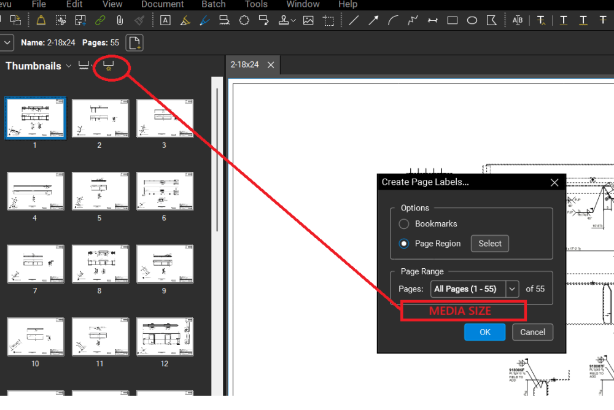Select the Polygon tool

coord(492,20)
